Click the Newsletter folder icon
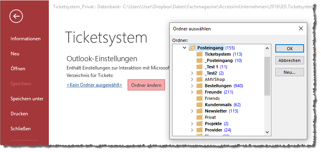 199,111
